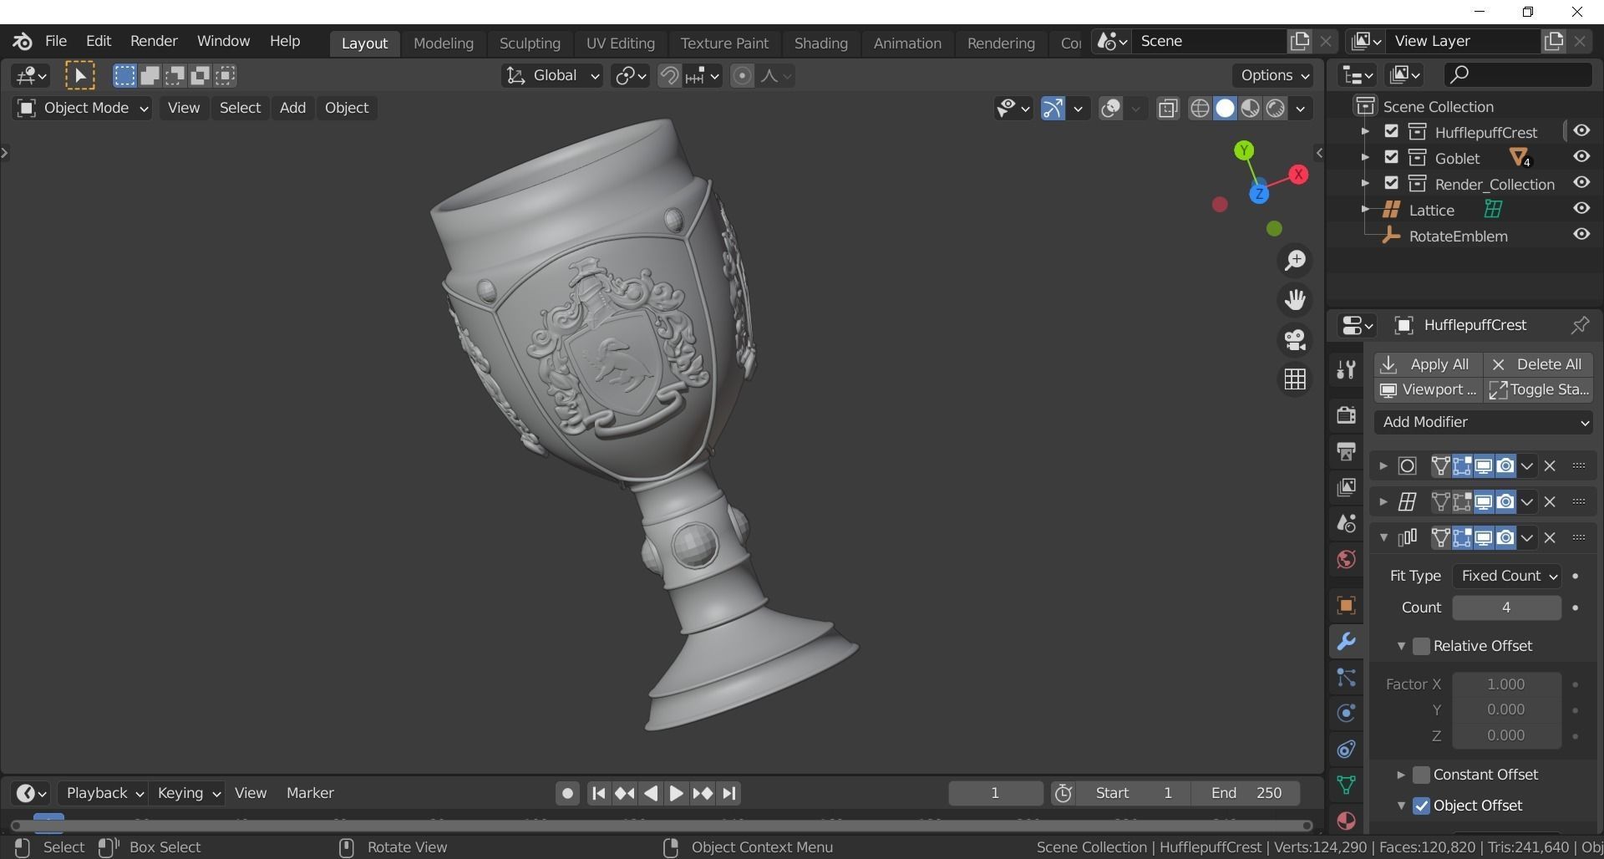Open the Add Modifier dropdown
The image size is (1604, 859).
pyautogui.click(x=1484, y=422)
